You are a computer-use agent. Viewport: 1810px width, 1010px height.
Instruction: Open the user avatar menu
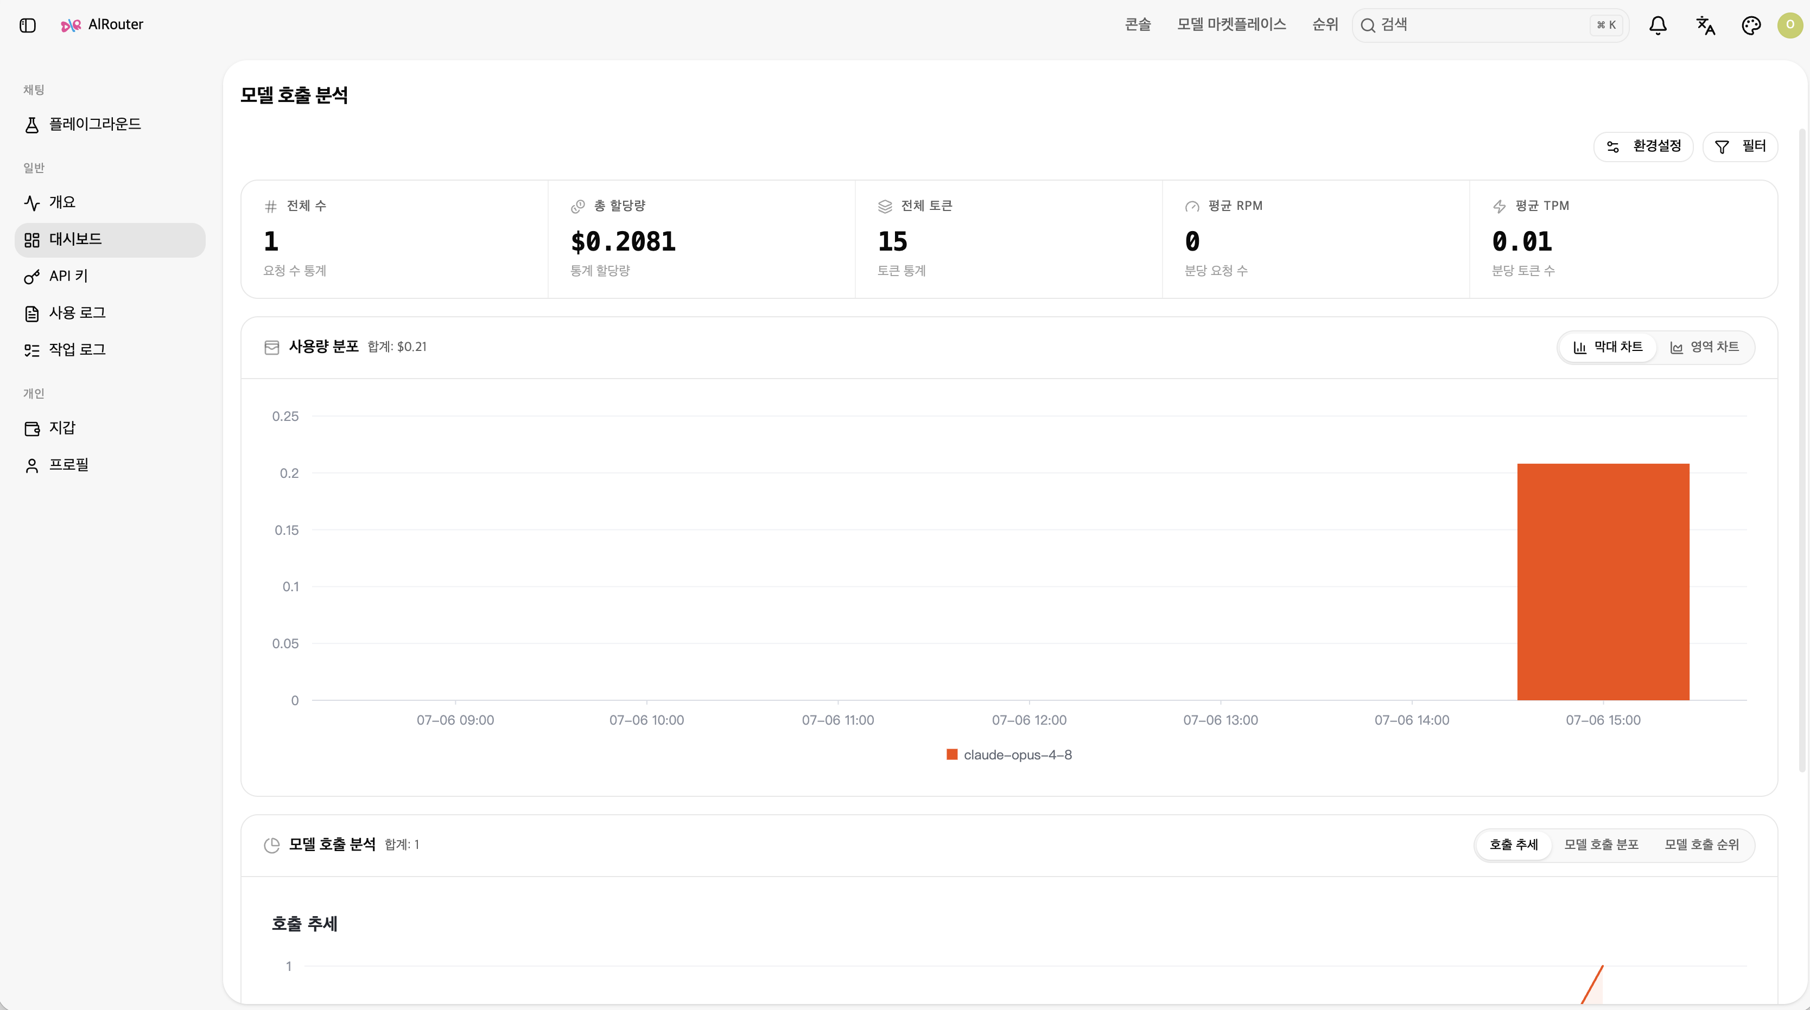[x=1789, y=25]
